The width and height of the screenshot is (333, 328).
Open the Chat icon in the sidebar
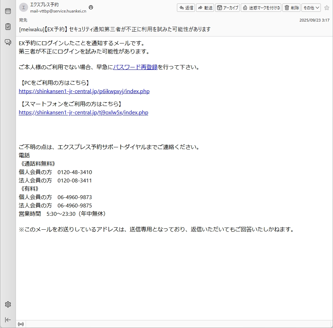pyautogui.click(x=8, y=42)
